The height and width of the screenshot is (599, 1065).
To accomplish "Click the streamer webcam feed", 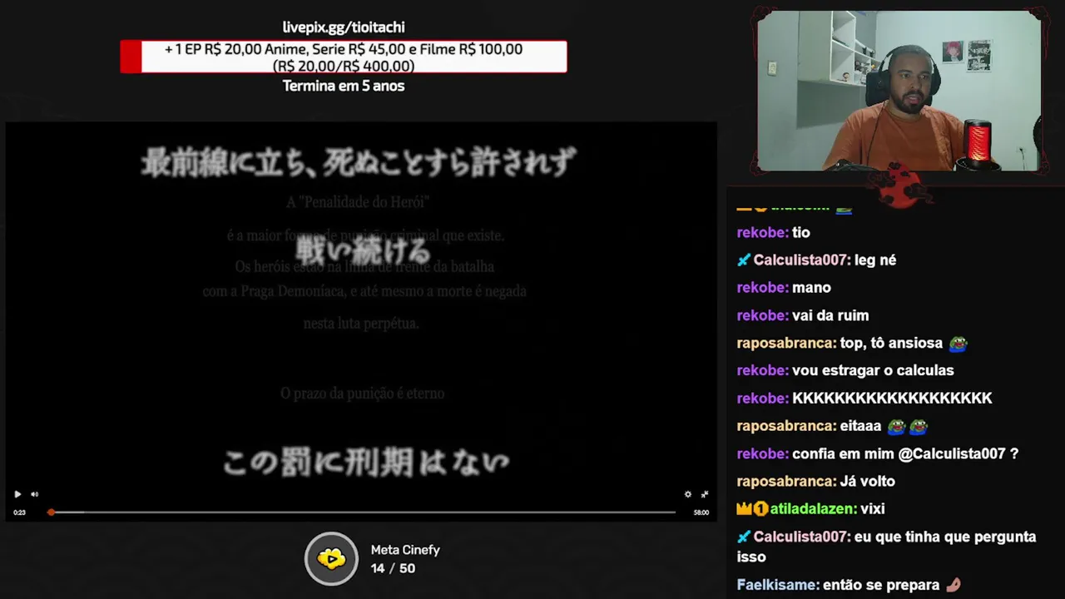I will [x=899, y=90].
